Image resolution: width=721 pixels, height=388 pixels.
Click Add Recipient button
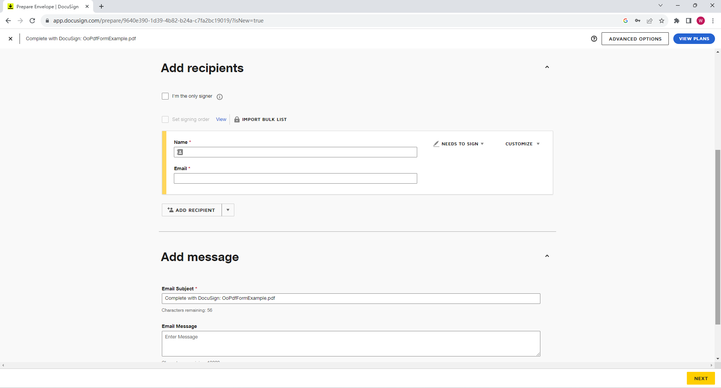[192, 210]
